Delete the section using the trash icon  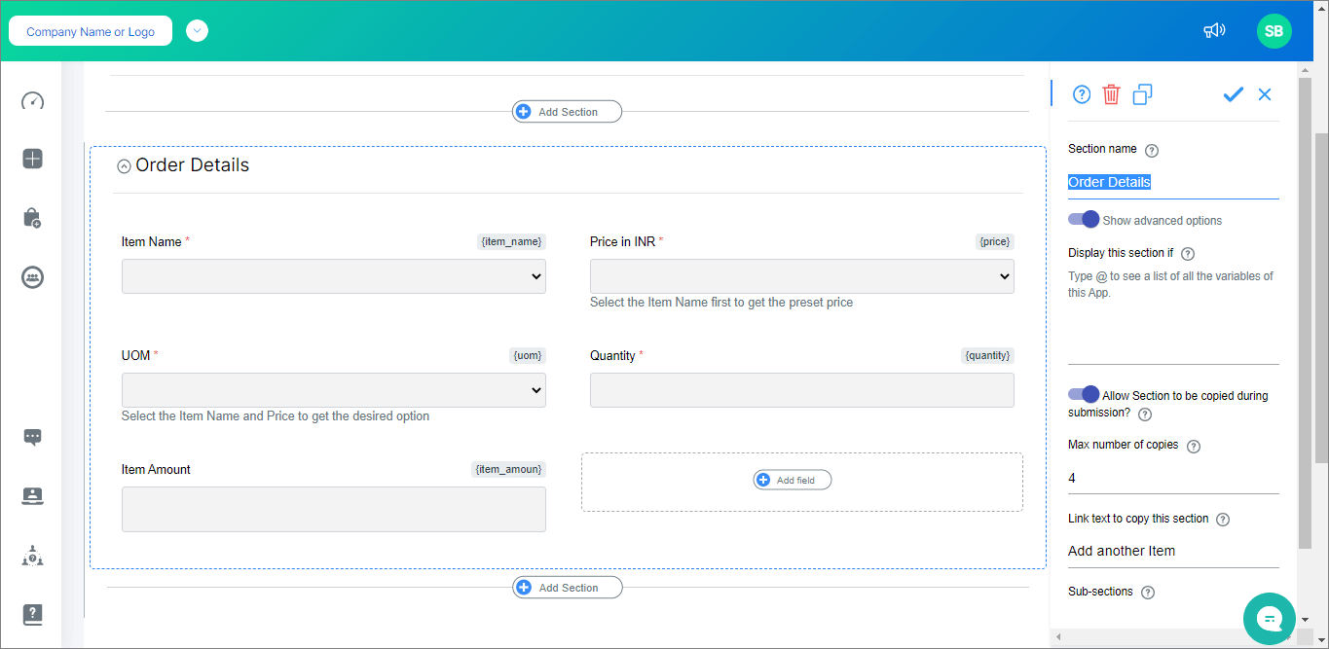(x=1111, y=94)
